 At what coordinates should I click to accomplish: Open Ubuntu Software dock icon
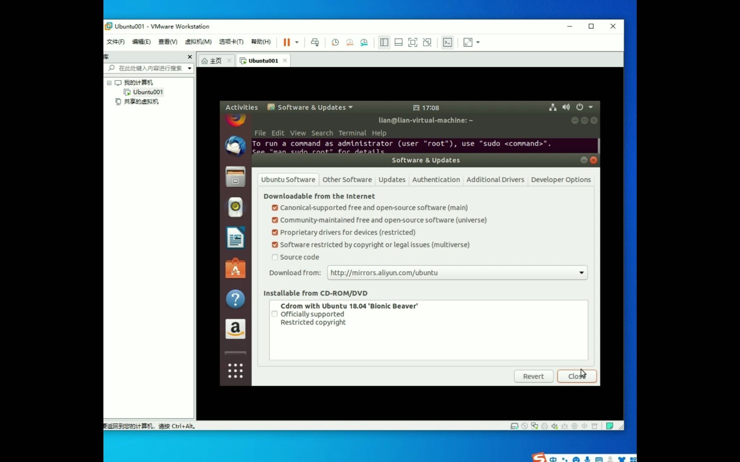click(x=236, y=268)
